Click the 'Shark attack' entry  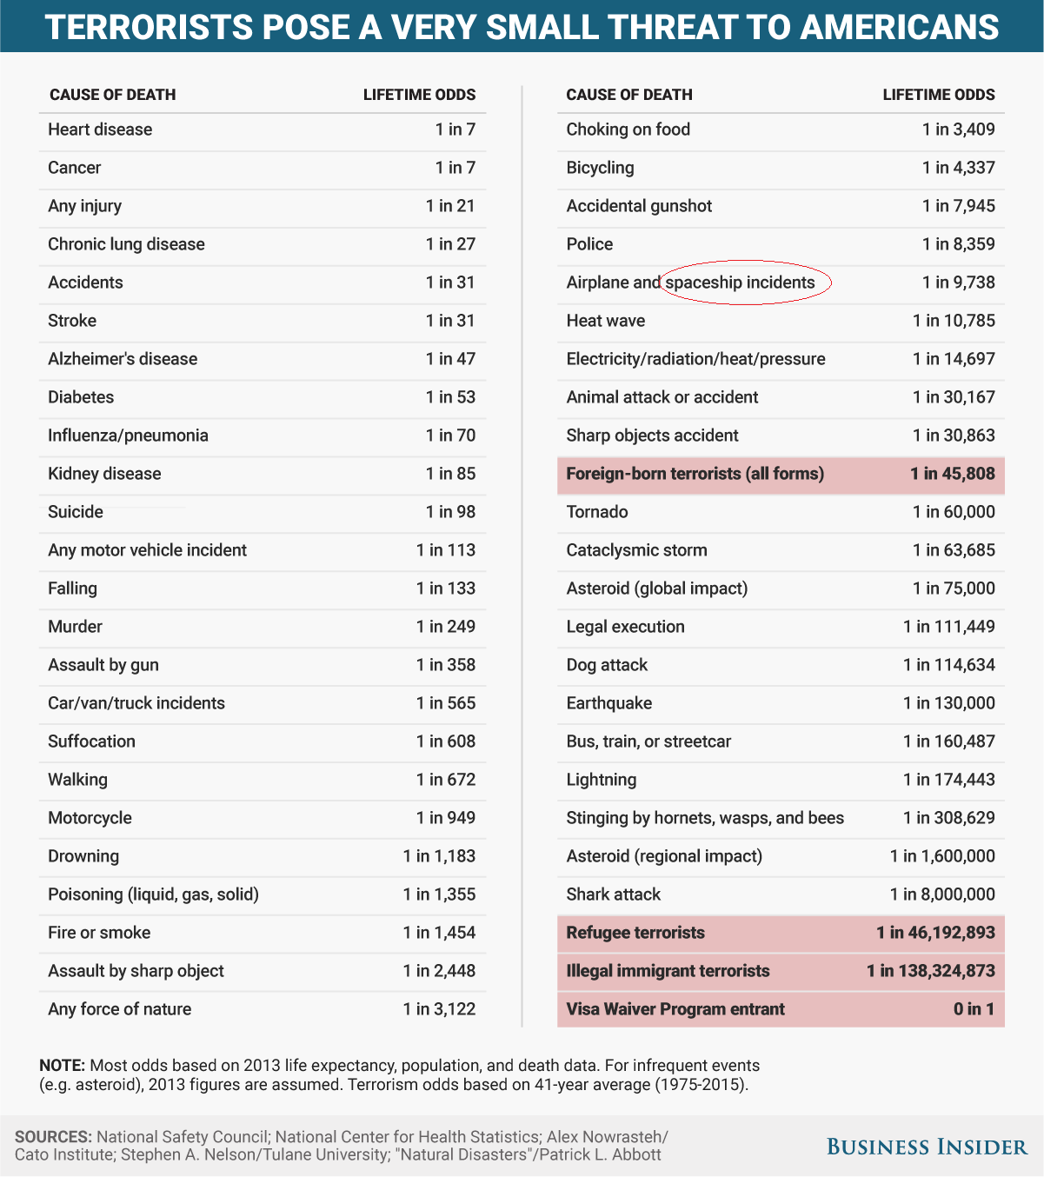click(x=614, y=894)
